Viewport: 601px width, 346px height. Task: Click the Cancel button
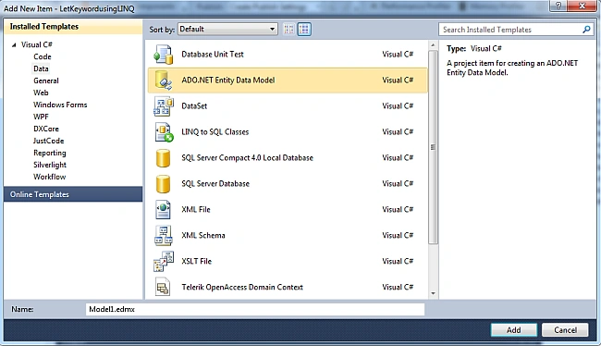pos(565,330)
